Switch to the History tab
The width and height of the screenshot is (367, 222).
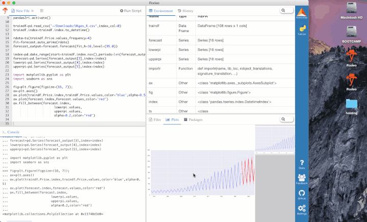pos(186,11)
